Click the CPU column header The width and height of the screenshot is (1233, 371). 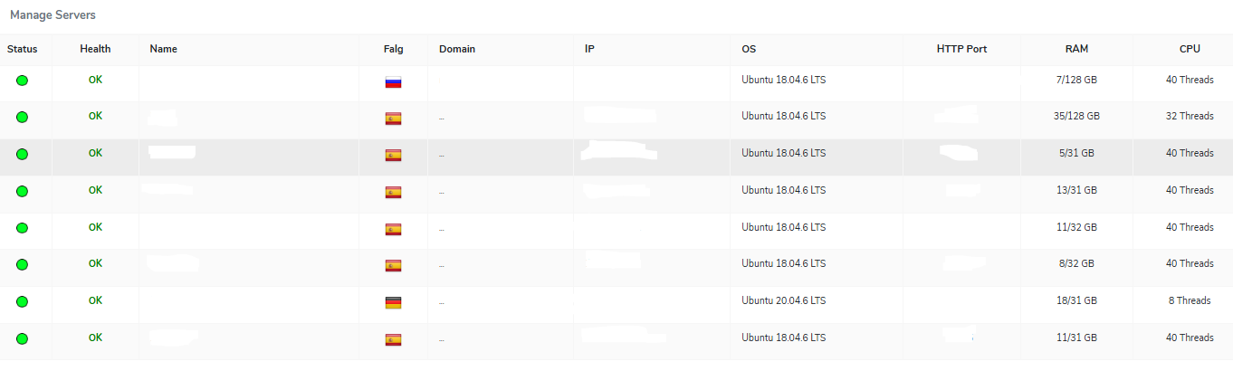[1190, 49]
